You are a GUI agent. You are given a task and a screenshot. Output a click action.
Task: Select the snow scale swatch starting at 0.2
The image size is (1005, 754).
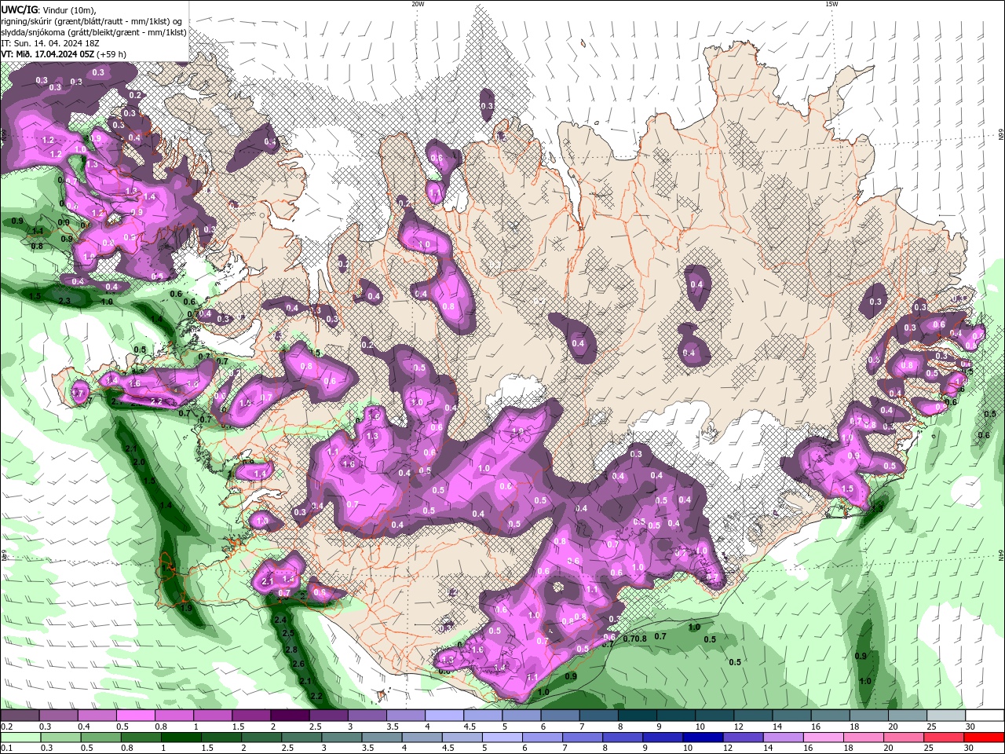pyautogui.click(x=20, y=716)
